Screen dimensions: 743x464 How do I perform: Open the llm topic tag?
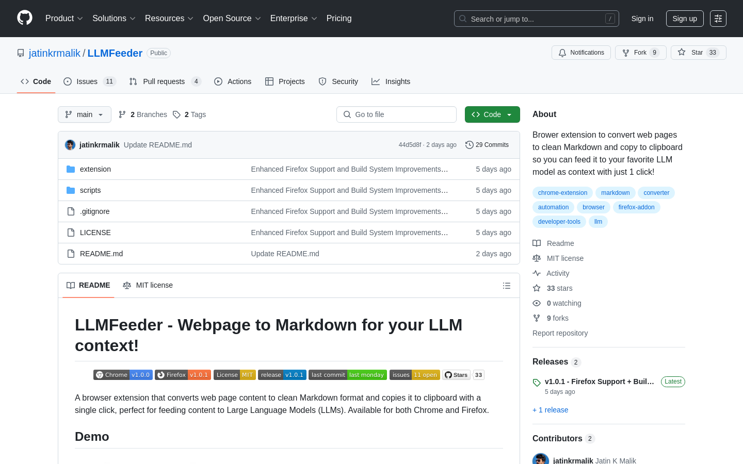(598, 222)
